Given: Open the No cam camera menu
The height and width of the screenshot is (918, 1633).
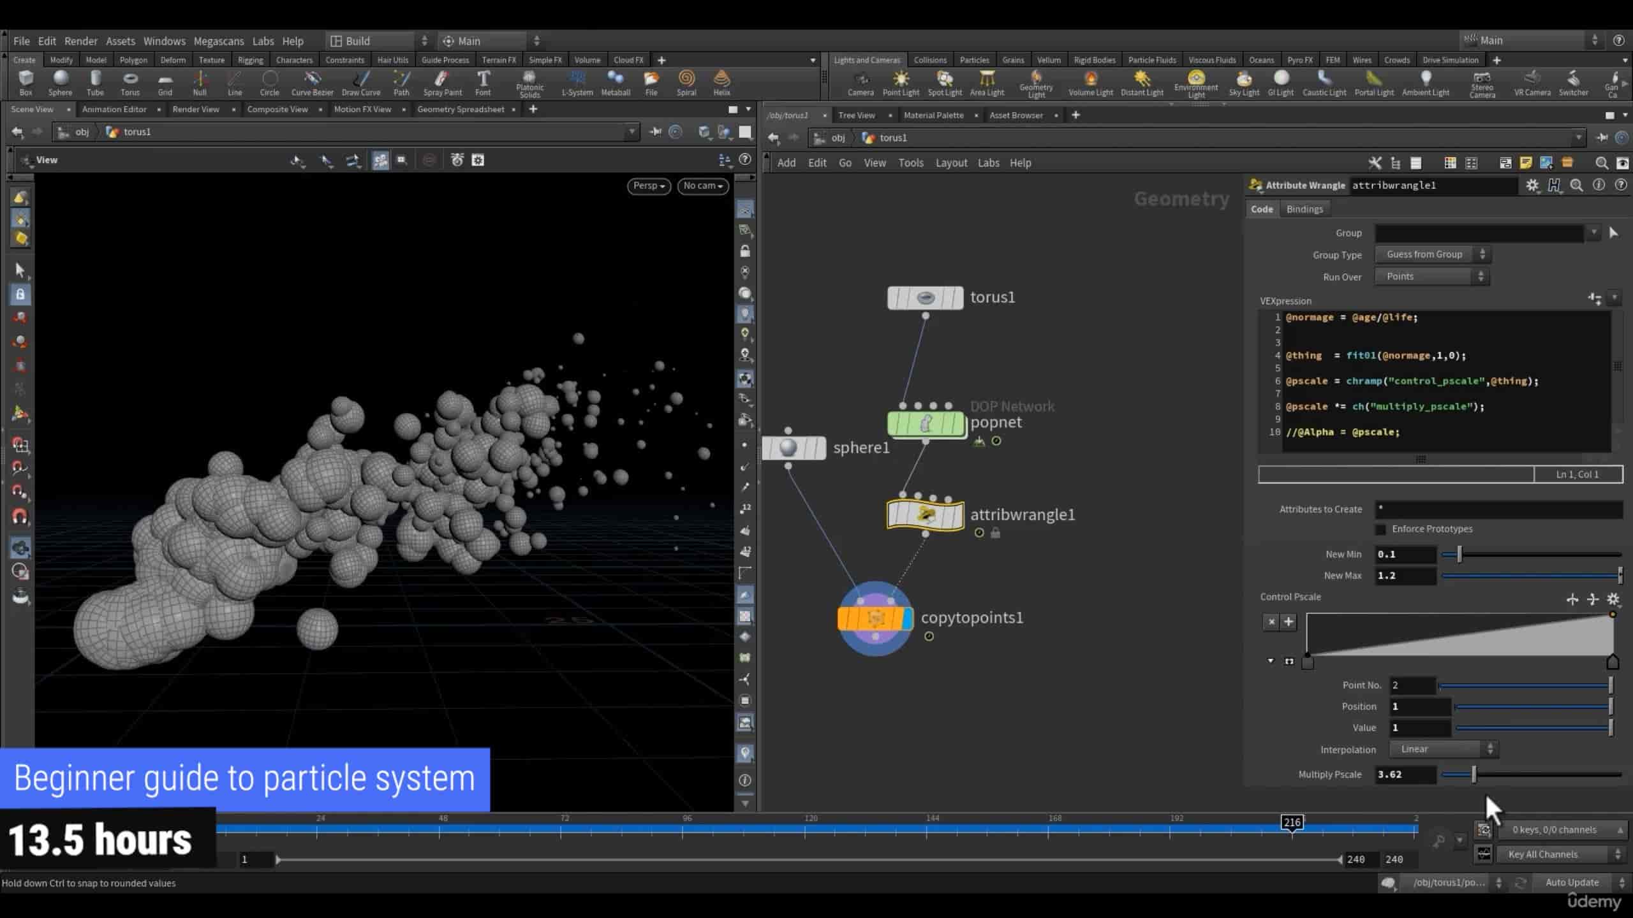Looking at the screenshot, I should coord(702,186).
